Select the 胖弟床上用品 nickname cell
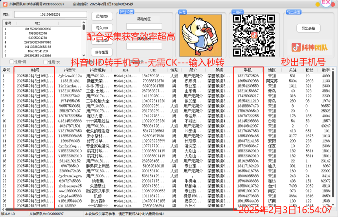 coord(98,166)
